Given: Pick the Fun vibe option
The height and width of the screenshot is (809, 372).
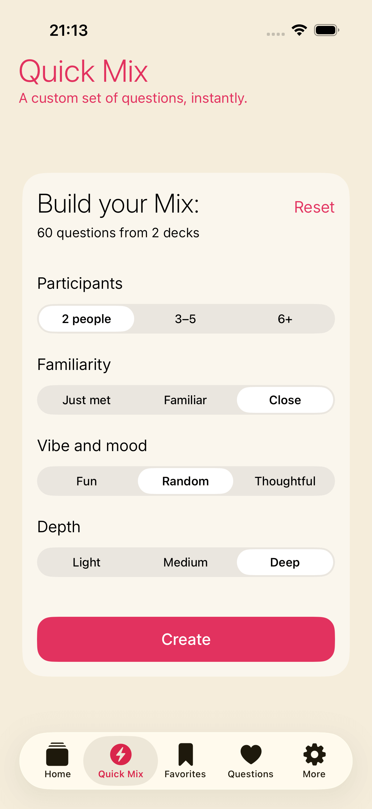Looking at the screenshot, I should [x=86, y=481].
